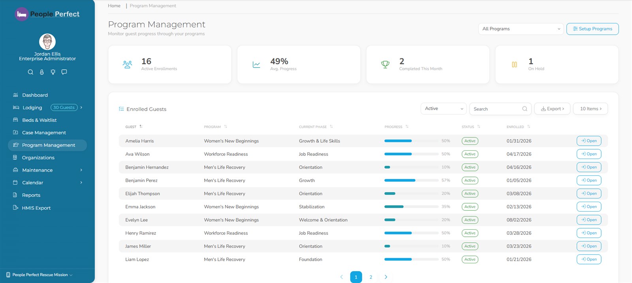Open the chat messages icon in sidebar
The height and width of the screenshot is (283, 632).
tap(64, 72)
